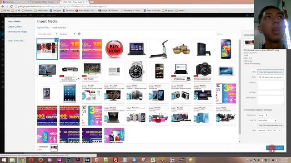Viewport: 291px width, 163px height.
Task: Open the Debugger bookmark
Action: pos(55,11)
